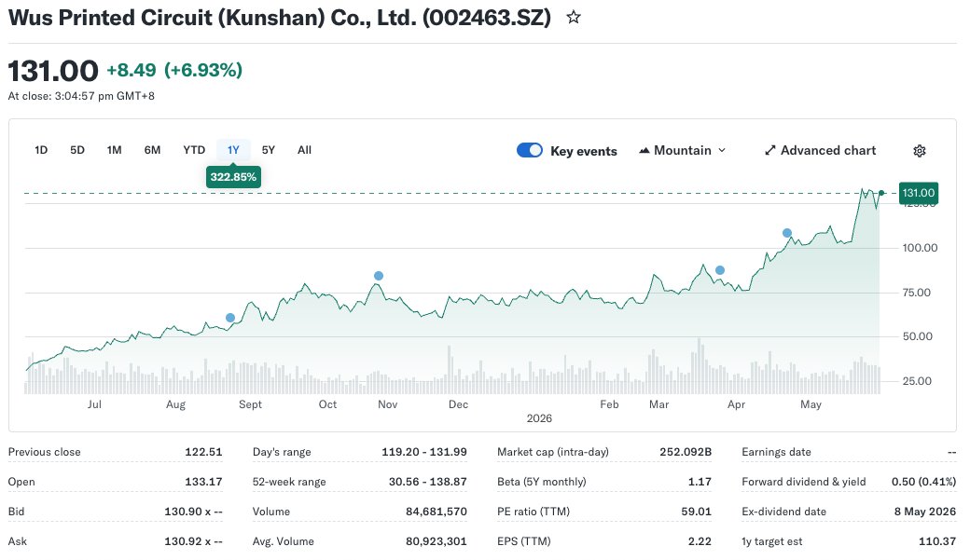Image resolution: width=970 pixels, height=560 pixels.
Task: Click the +8.49 price change
Action: coord(132,70)
